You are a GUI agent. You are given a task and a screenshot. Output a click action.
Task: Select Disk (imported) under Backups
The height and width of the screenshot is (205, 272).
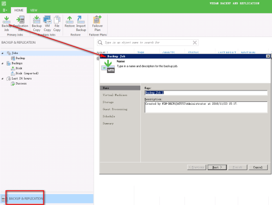tap(27, 73)
